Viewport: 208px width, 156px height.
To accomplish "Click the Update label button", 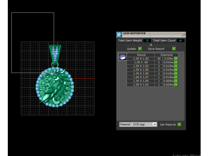I will (x=131, y=49).
